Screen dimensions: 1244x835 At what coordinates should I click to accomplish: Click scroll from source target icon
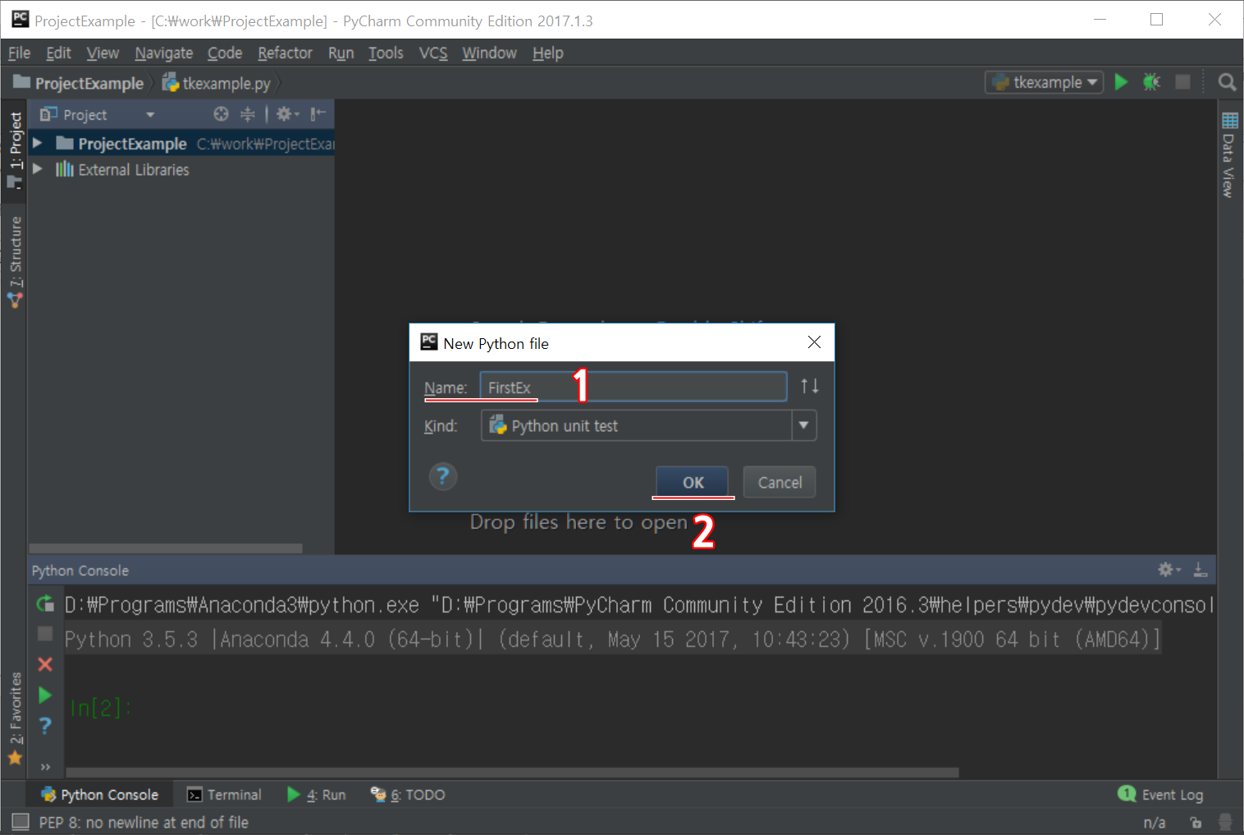click(x=221, y=114)
